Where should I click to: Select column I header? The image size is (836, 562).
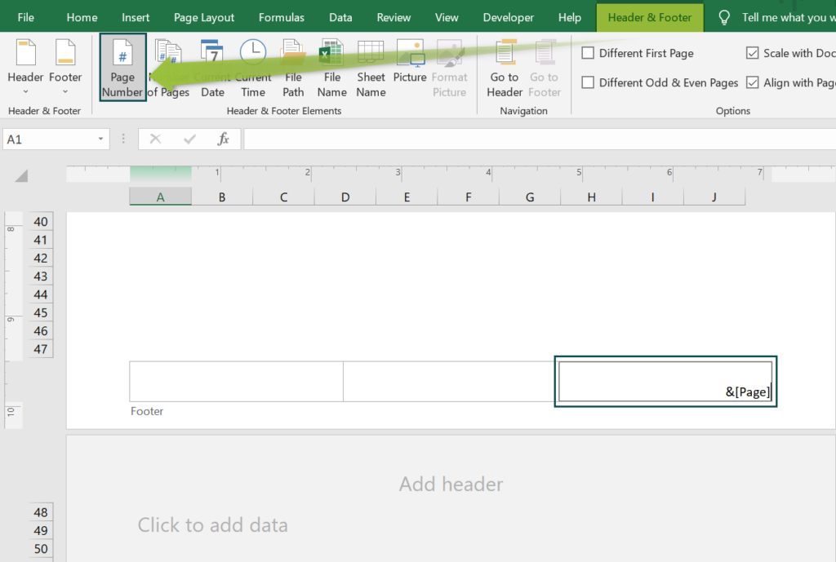coord(652,197)
